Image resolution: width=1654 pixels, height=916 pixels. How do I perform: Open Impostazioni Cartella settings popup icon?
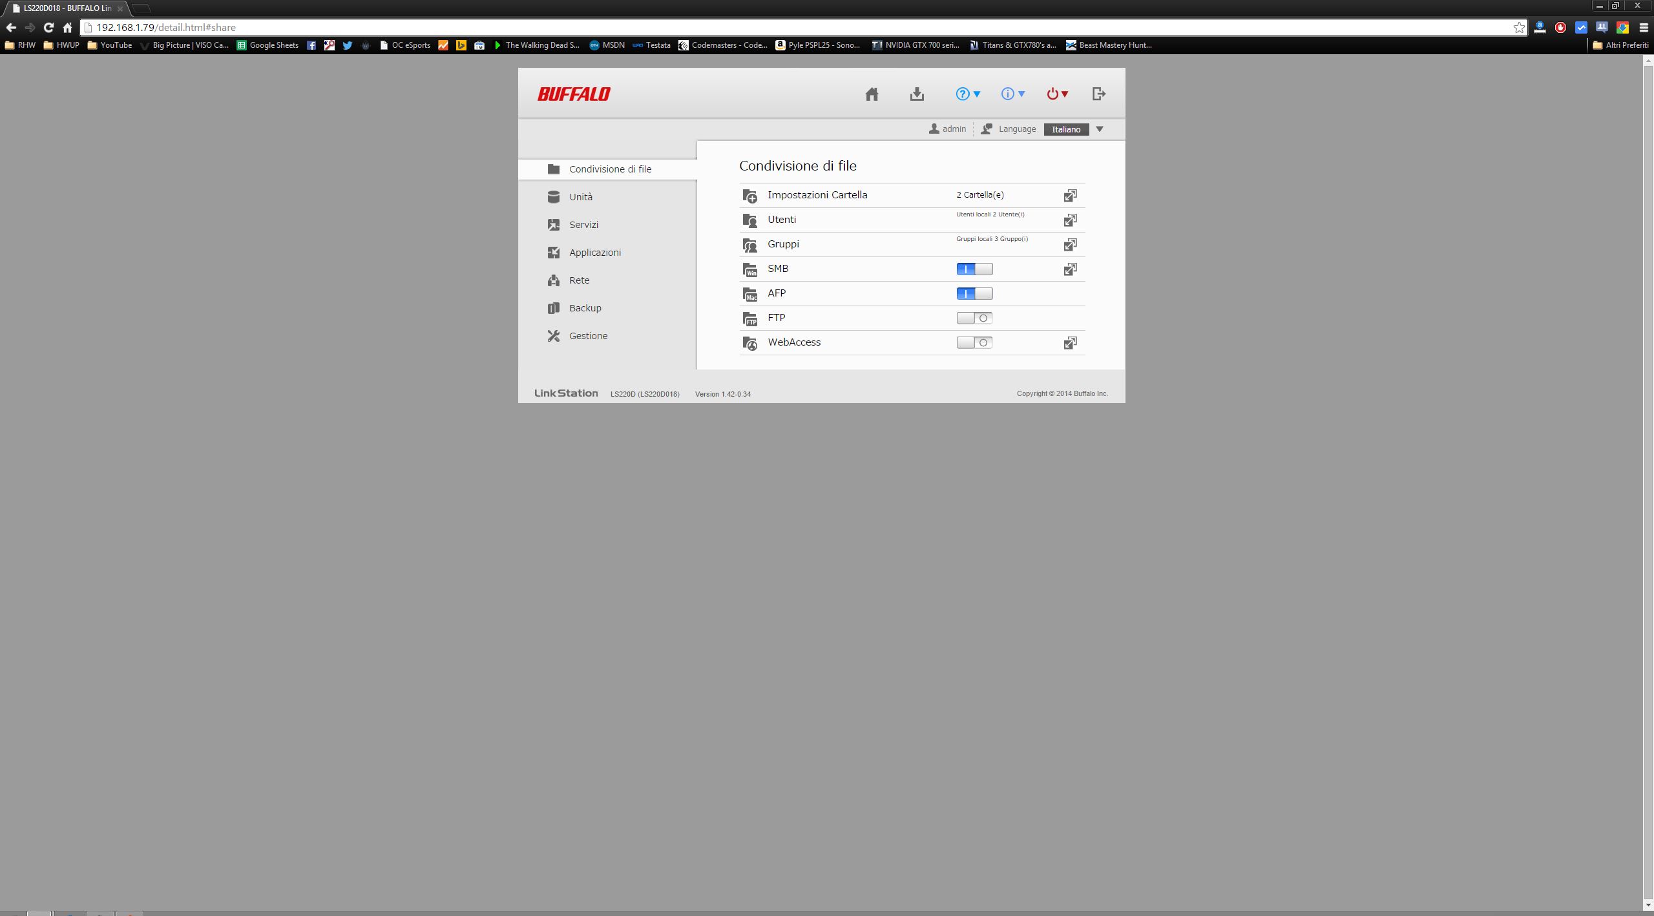tap(1070, 195)
